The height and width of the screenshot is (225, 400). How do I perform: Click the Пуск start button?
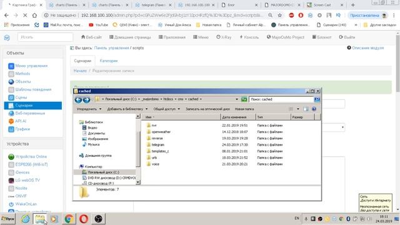pos(8,219)
